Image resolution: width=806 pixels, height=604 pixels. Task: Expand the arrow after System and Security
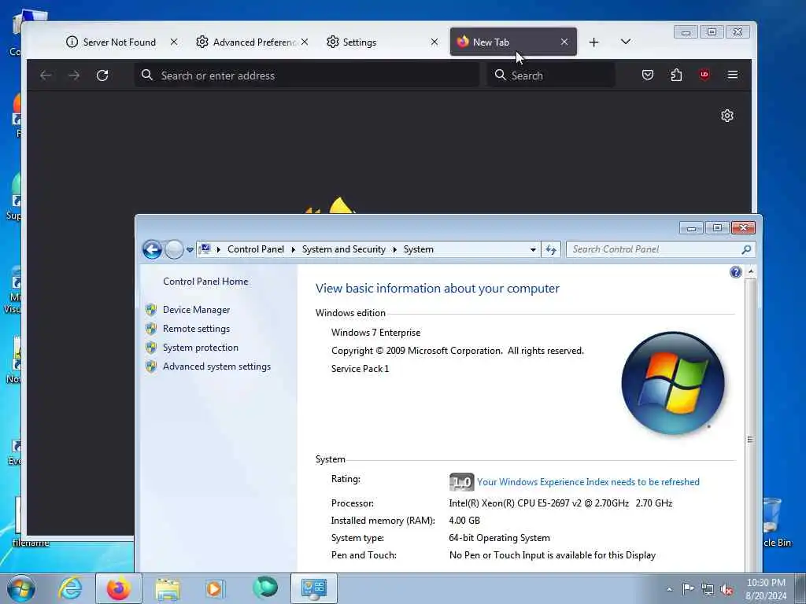pyautogui.click(x=395, y=249)
